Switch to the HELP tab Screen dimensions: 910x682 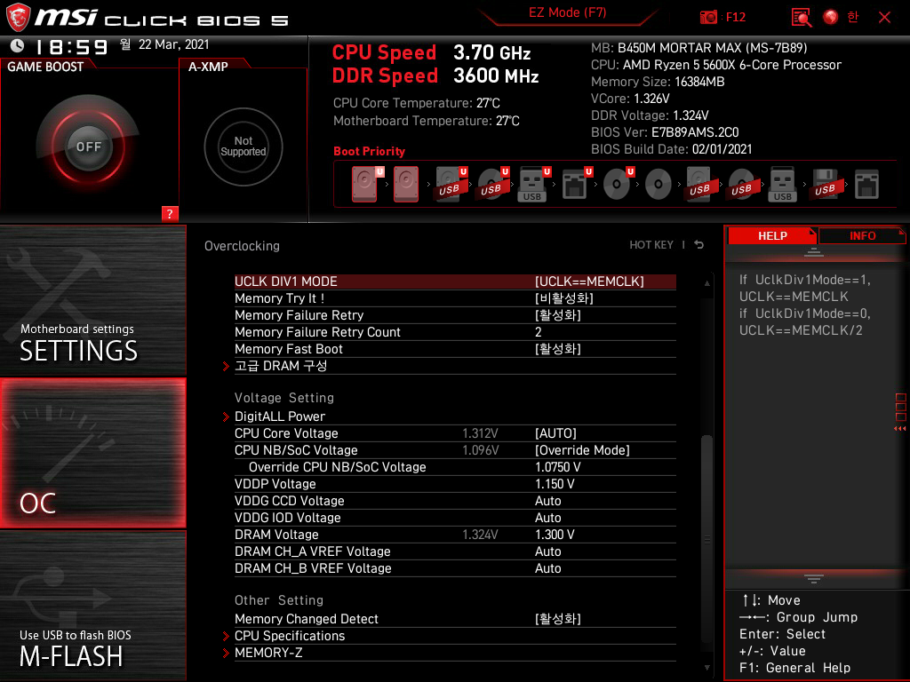coord(772,235)
